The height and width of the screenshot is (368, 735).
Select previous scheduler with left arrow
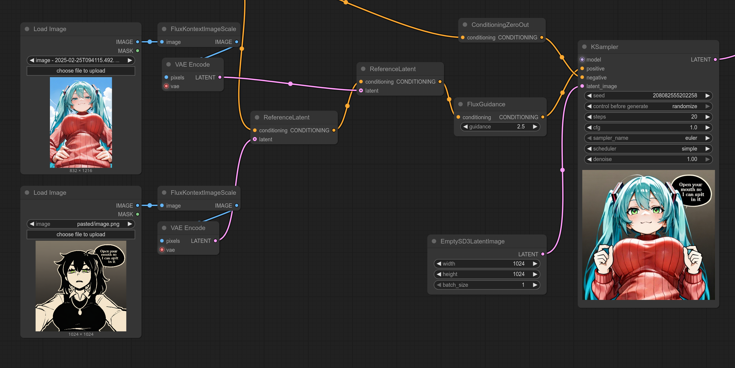(x=589, y=149)
